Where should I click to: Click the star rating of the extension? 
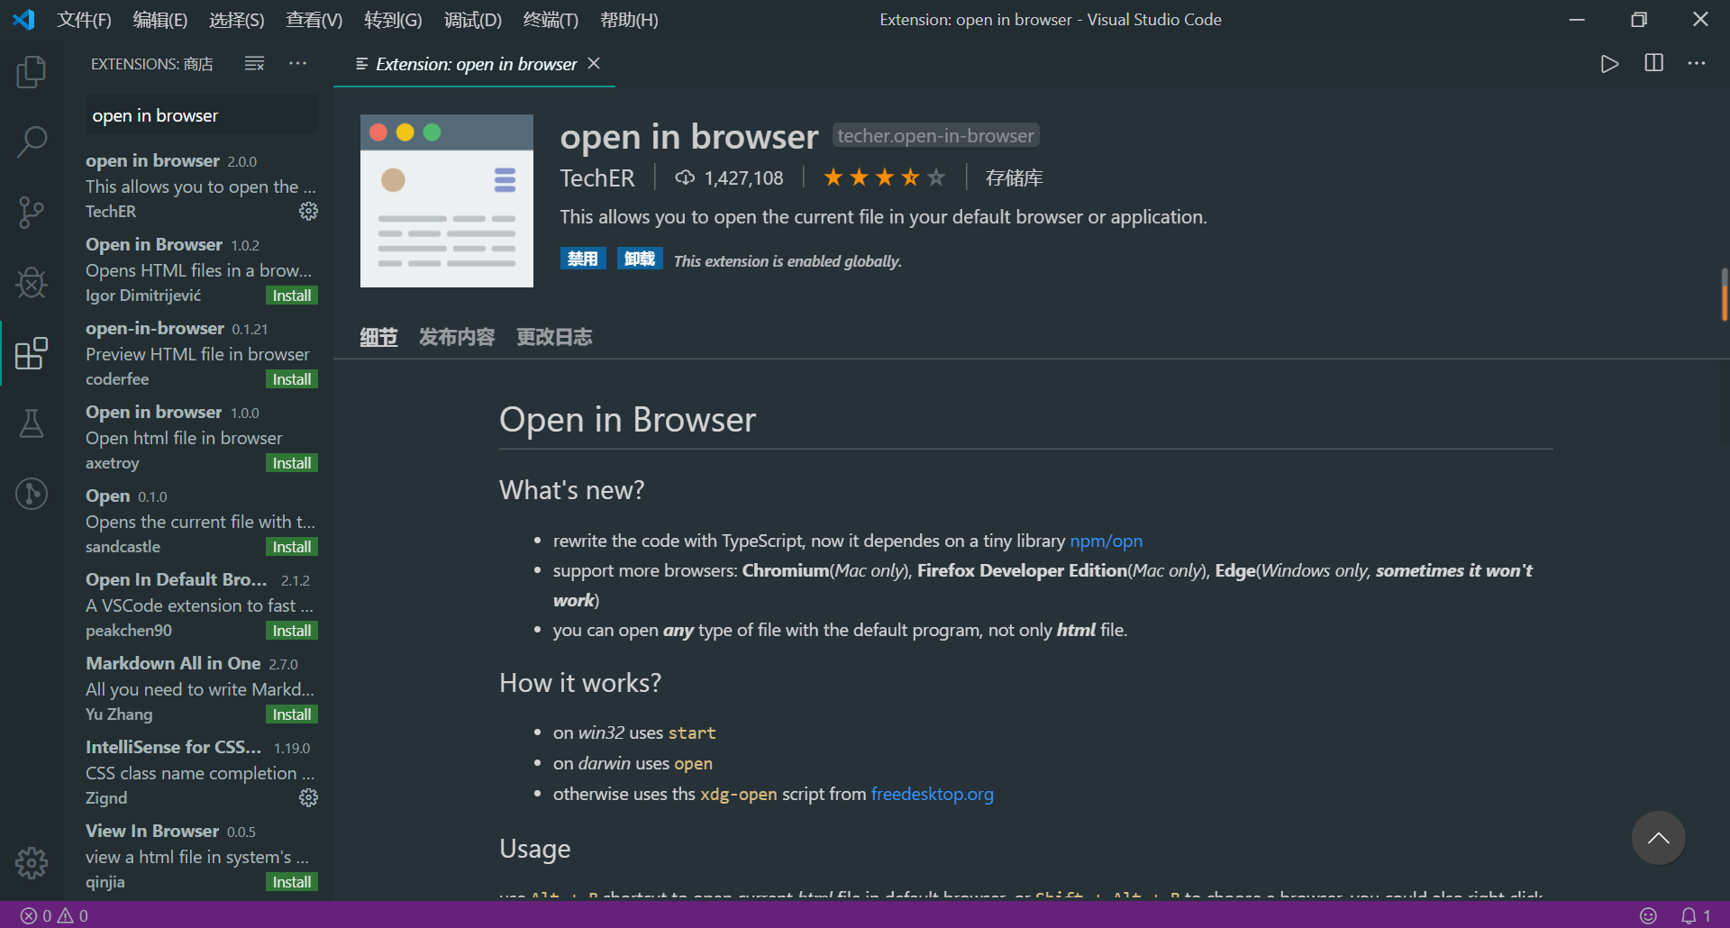[x=884, y=177]
